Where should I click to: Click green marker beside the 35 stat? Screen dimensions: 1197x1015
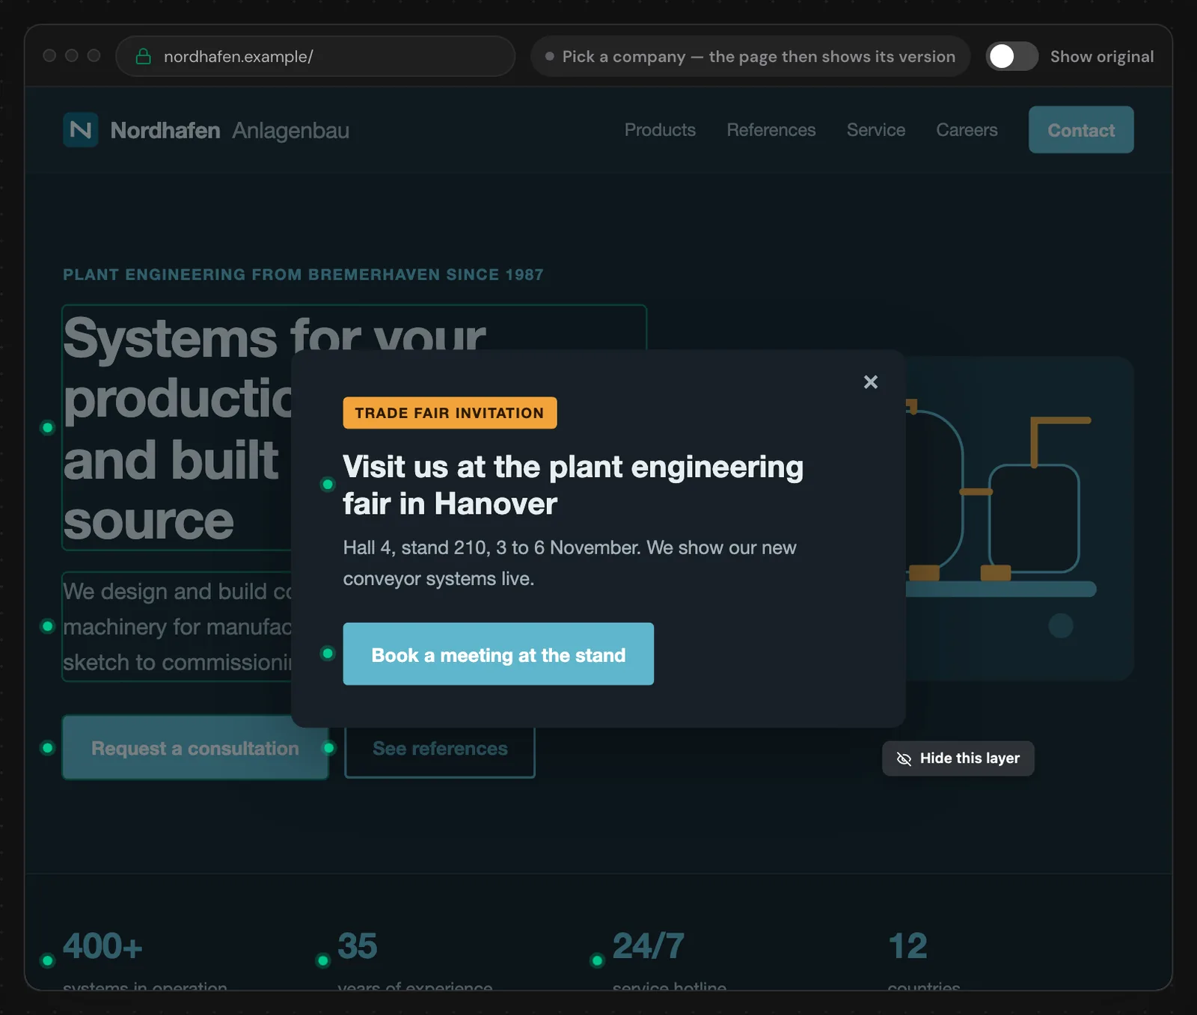(323, 960)
